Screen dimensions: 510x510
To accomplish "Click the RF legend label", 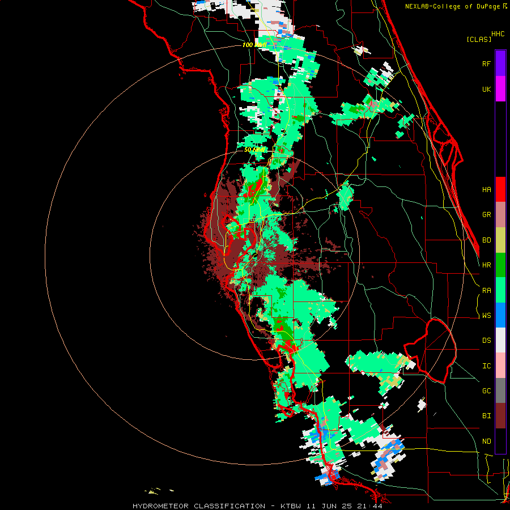I will point(486,63).
